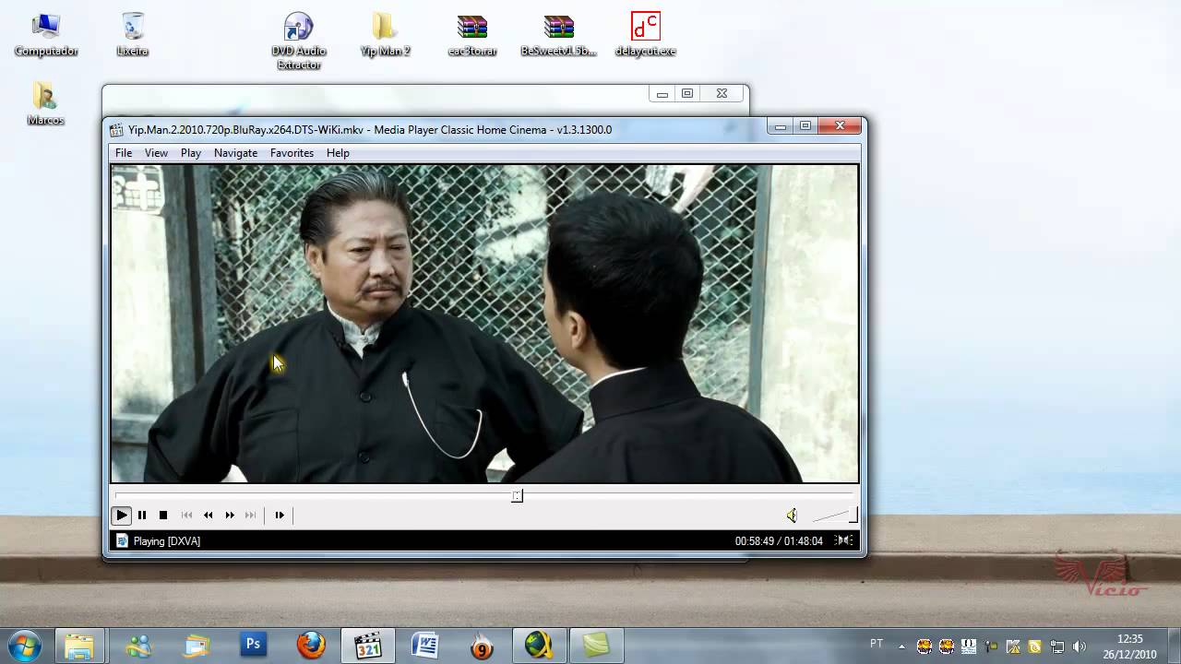This screenshot has width=1181, height=664.
Task: Show hidden tray icons with the arrow
Action: tap(901, 646)
